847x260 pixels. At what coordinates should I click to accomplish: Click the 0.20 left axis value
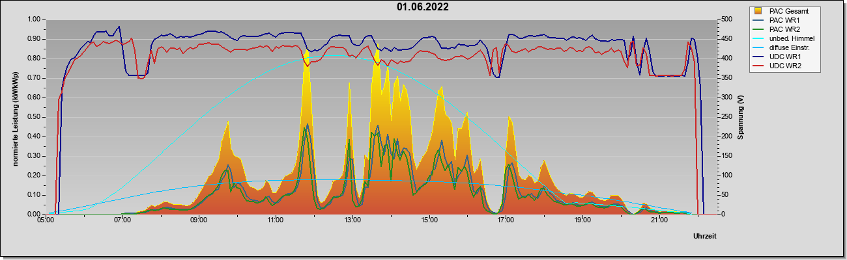[33, 175]
